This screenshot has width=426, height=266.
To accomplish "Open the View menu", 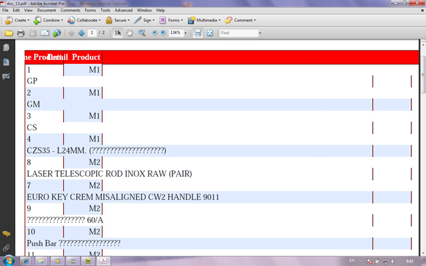I will coord(28,11).
